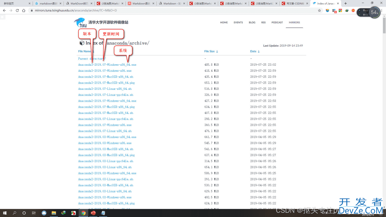Download Anaconda3-2019.07-Windows-x86_64.exe
386x217 pixels.
point(107,65)
